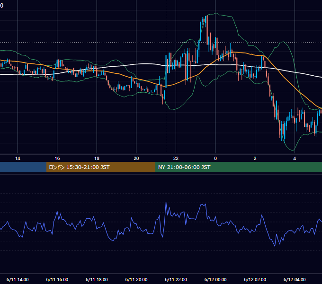Click hour label 0 on price chart axis

pyautogui.click(x=215, y=159)
